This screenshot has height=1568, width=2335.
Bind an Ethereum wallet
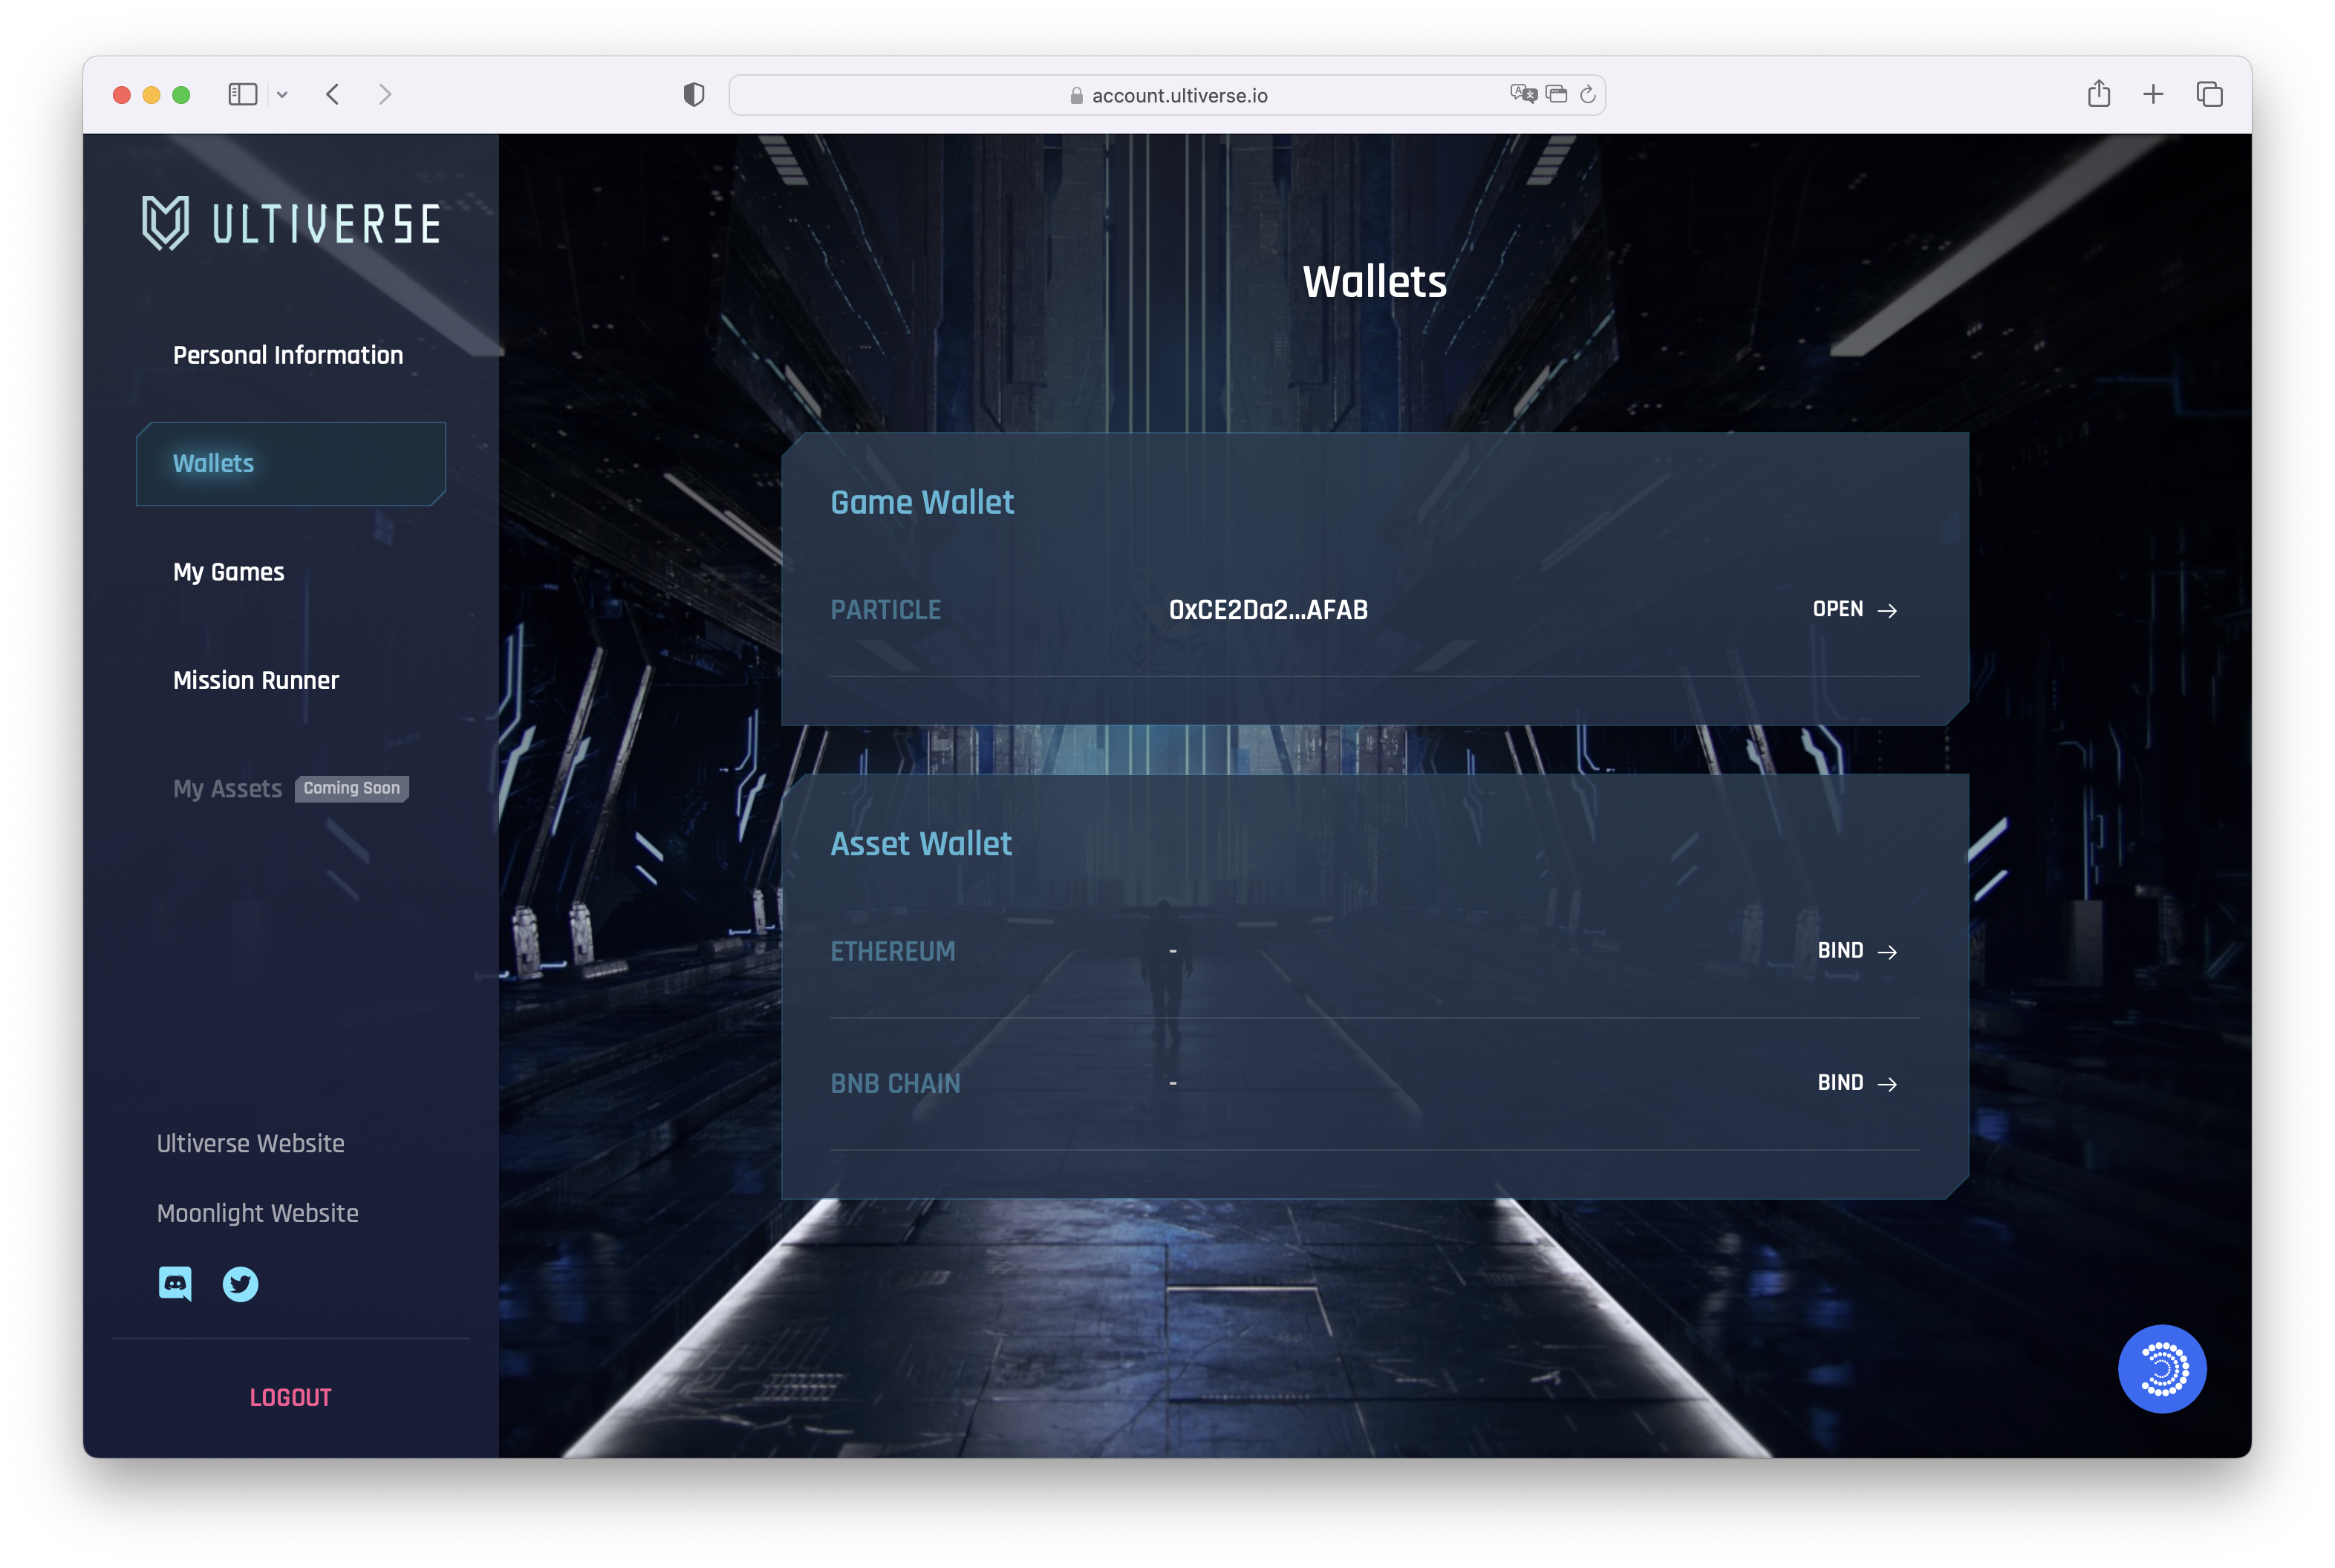coord(1857,950)
